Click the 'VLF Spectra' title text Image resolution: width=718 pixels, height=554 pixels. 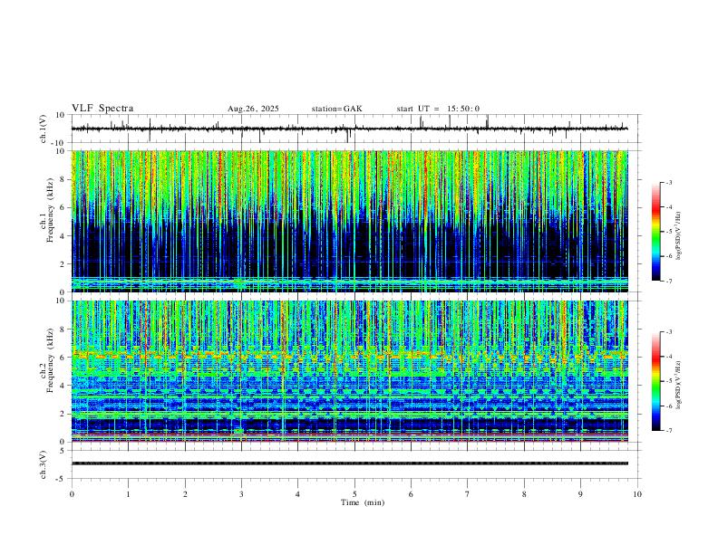coord(102,109)
